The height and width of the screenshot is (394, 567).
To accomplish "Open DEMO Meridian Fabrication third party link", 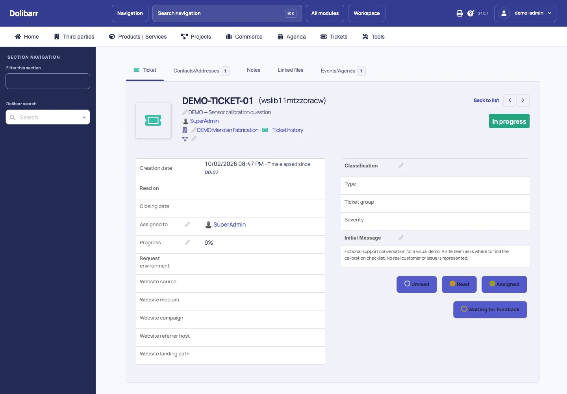I will coord(228,130).
